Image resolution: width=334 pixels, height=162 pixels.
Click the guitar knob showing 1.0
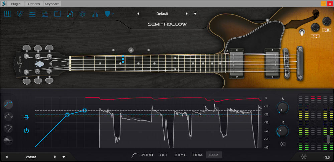pos(315,27)
